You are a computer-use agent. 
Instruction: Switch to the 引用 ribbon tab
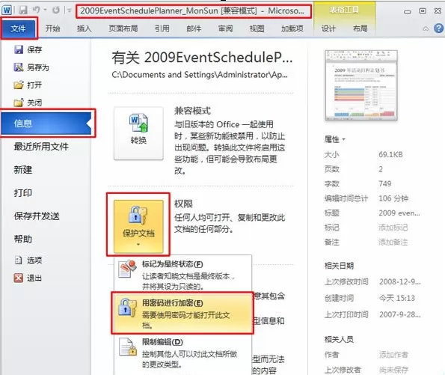pyautogui.click(x=162, y=28)
